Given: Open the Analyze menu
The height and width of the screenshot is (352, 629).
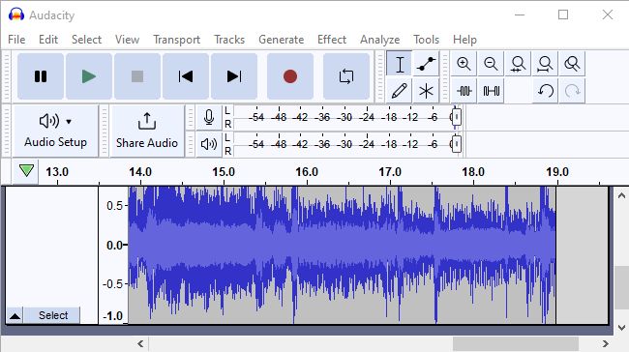Looking at the screenshot, I should pyautogui.click(x=379, y=40).
